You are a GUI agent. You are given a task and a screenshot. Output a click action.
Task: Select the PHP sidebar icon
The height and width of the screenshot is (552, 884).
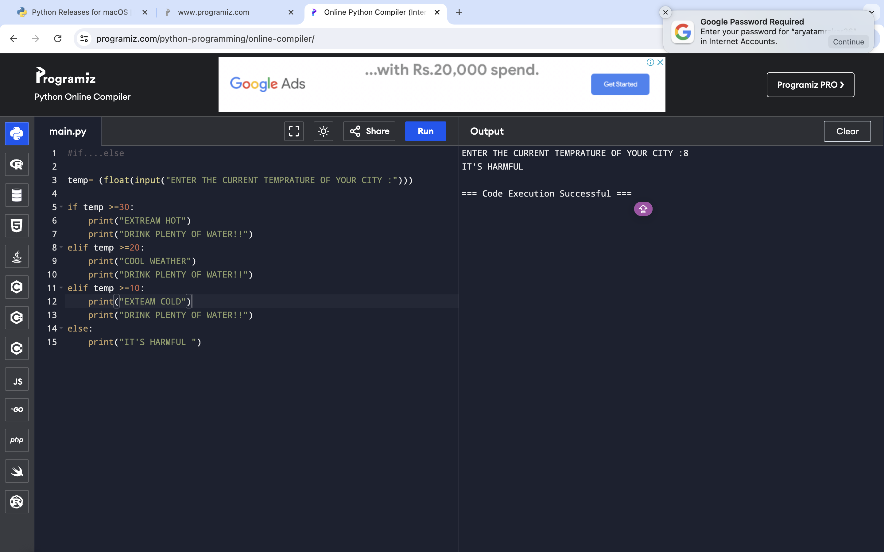pyautogui.click(x=17, y=440)
